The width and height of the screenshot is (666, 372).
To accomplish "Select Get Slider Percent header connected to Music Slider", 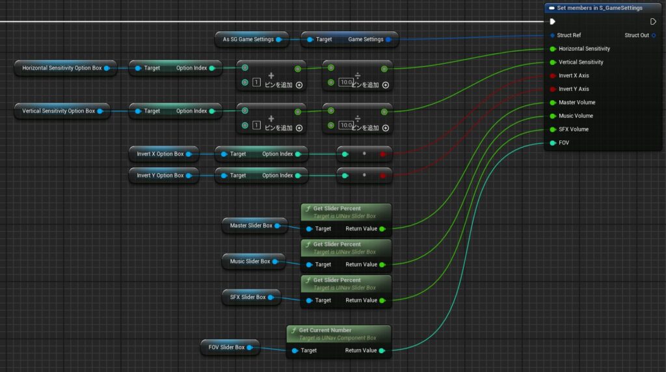I will (x=346, y=248).
